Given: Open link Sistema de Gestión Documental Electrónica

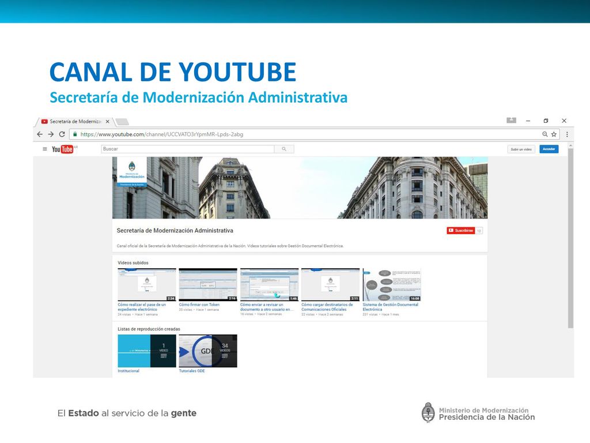Looking at the screenshot, I should 391,307.
